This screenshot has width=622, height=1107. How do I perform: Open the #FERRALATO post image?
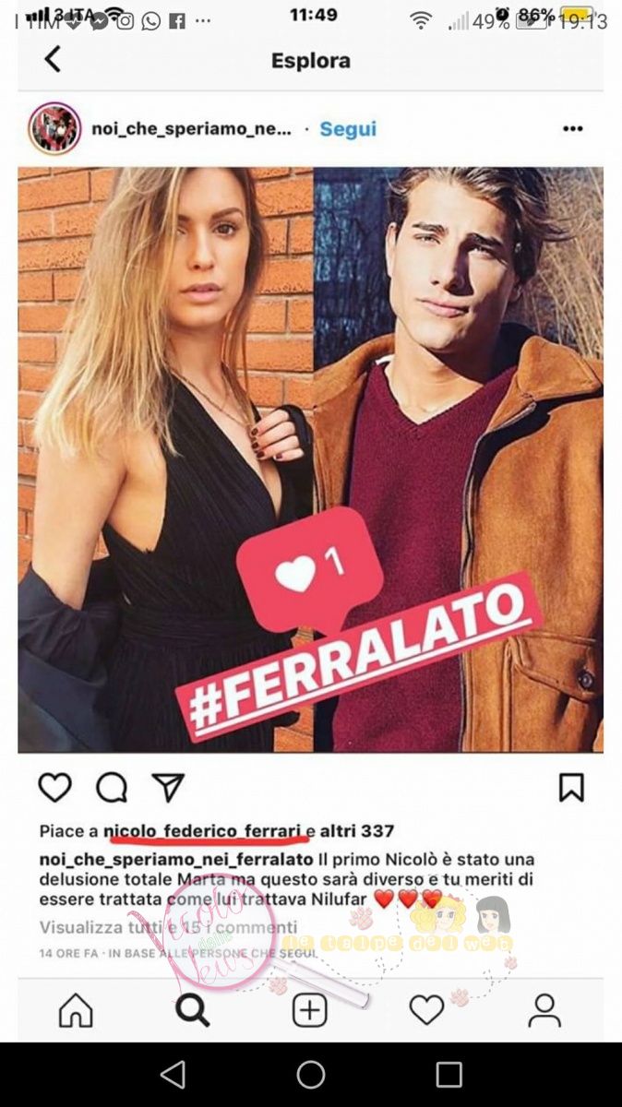[x=311, y=459]
